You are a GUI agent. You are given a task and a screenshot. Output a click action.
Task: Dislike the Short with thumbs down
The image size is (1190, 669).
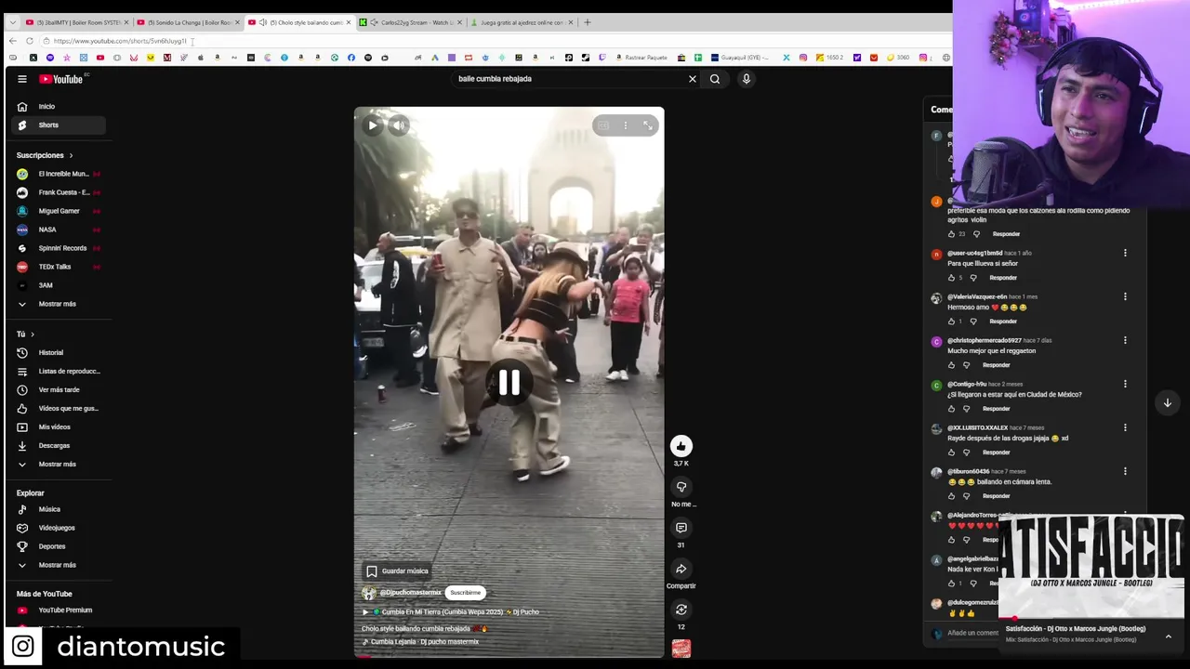[681, 487]
